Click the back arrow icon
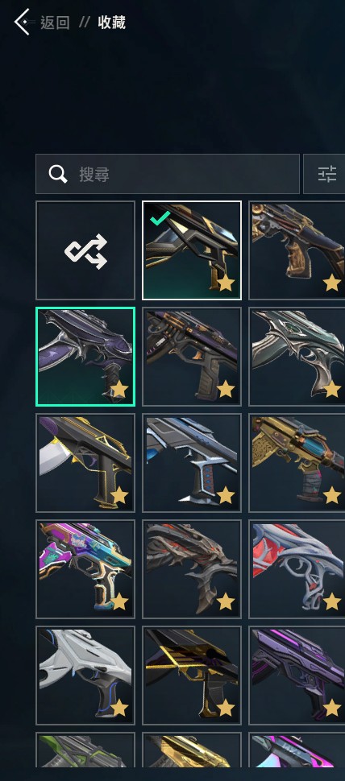The image size is (345, 781). point(23,22)
